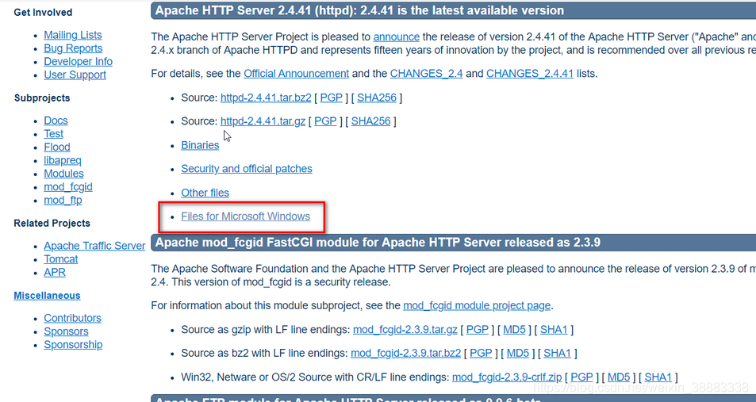Screen dimensions: 756x402
Task: Open SHA1 checksum for mod_fcgid crlf.zip
Action: click(658, 377)
